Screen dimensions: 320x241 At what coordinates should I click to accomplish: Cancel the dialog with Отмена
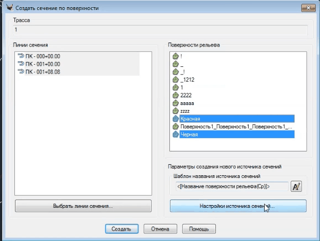coord(160,229)
